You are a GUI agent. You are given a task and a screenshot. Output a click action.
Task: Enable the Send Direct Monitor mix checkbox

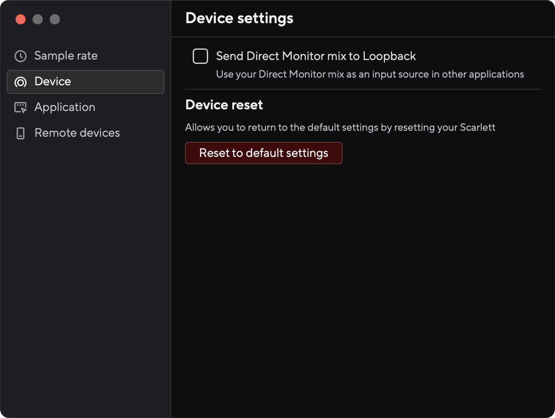click(200, 56)
